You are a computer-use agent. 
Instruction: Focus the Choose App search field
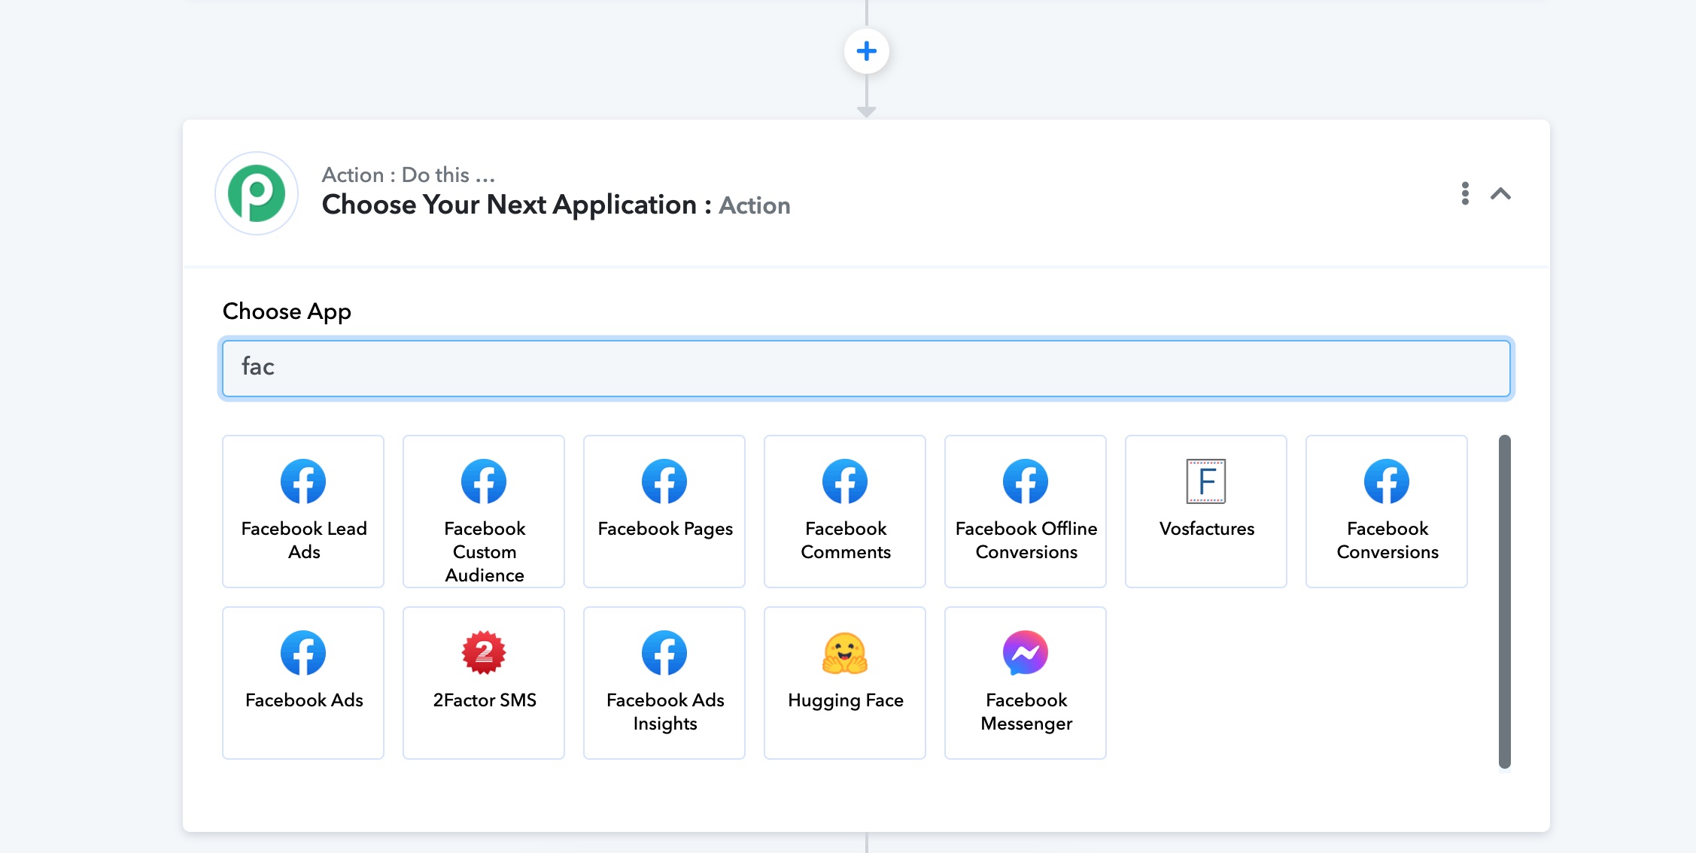(866, 369)
